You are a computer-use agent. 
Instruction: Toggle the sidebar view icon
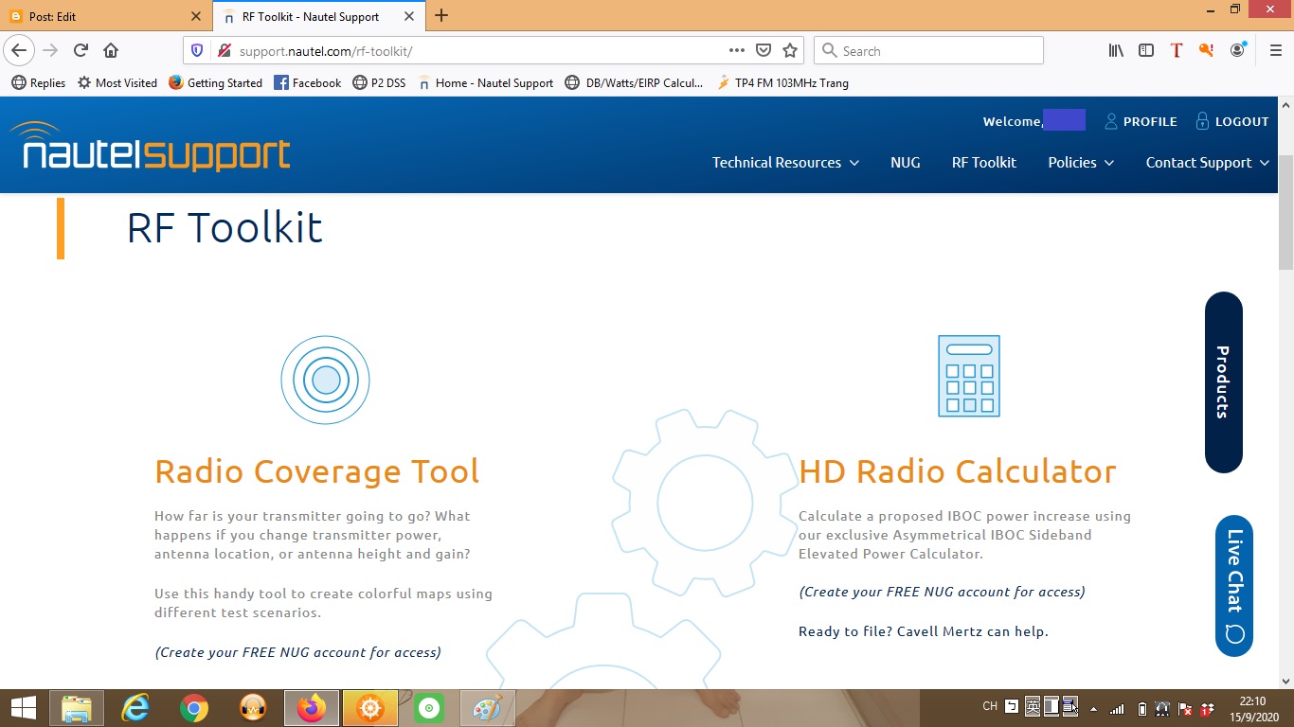click(x=1146, y=50)
